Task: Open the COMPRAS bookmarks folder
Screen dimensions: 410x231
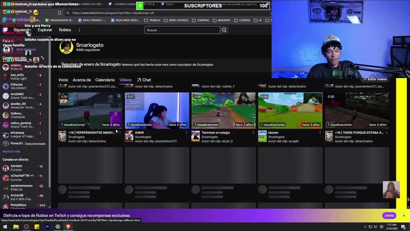Action: coord(201,20)
